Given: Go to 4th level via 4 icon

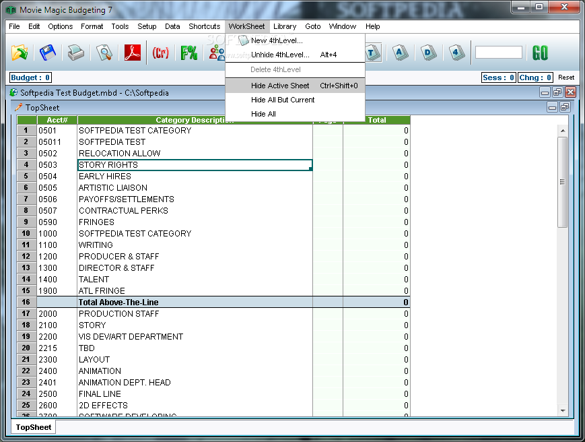Looking at the screenshot, I should tap(456, 53).
